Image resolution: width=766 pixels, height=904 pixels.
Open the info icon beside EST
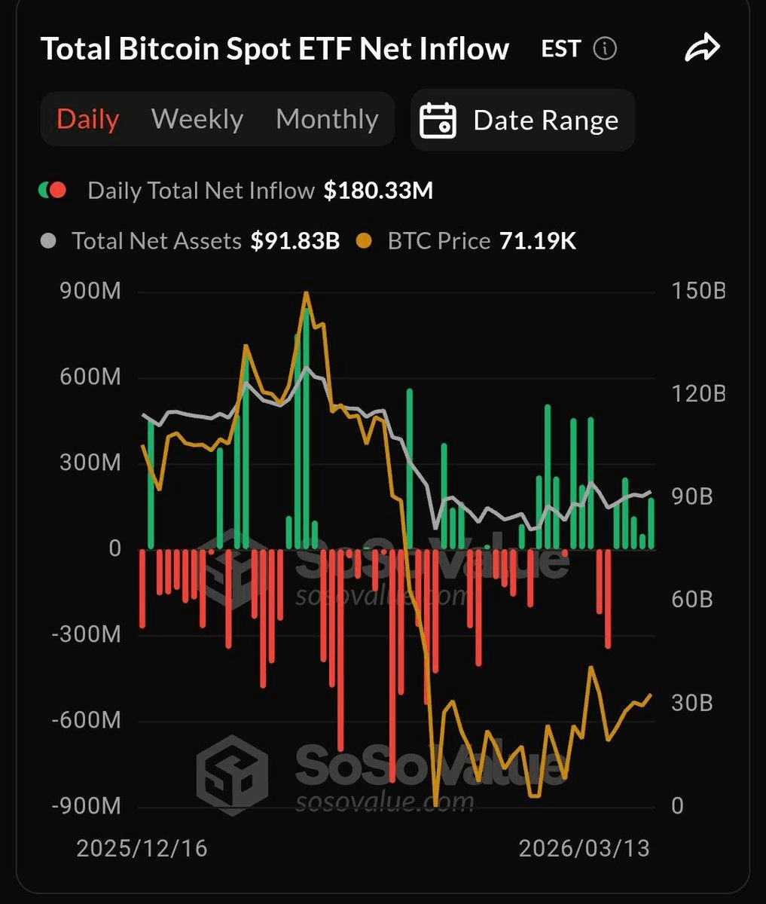coord(604,50)
